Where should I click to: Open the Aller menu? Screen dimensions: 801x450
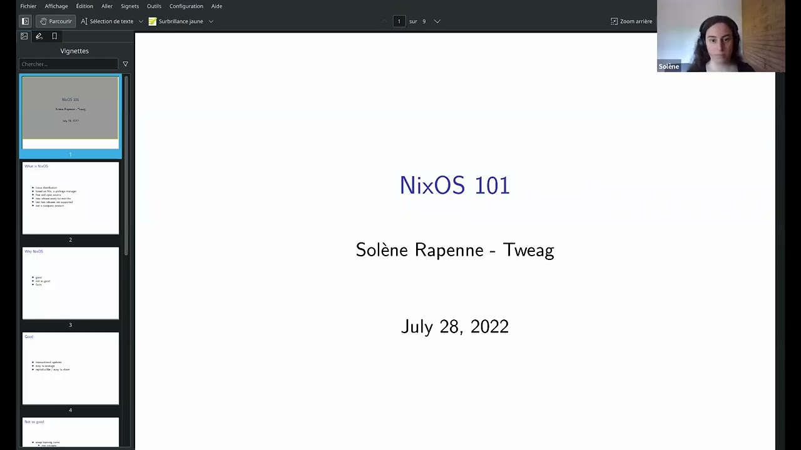[107, 6]
